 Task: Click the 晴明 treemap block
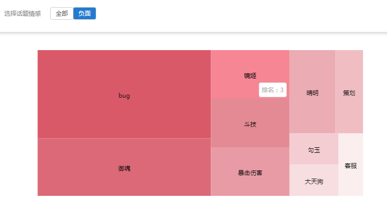(x=313, y=92)
